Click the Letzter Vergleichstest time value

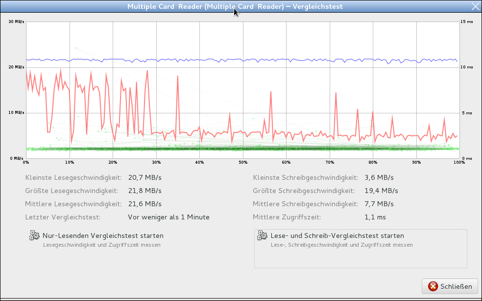tap(169, 217)
